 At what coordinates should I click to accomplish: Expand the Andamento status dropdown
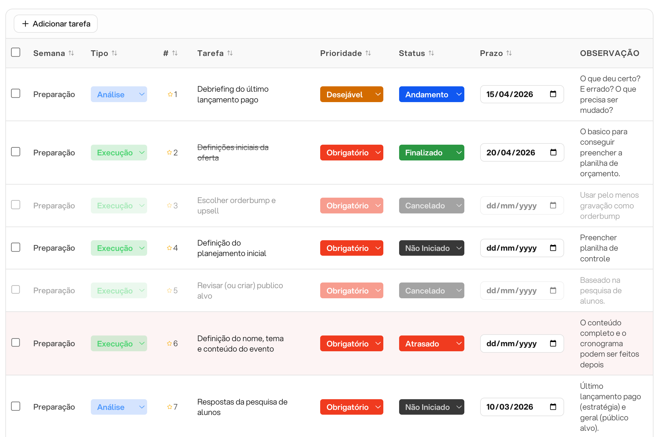coord(431,94)
